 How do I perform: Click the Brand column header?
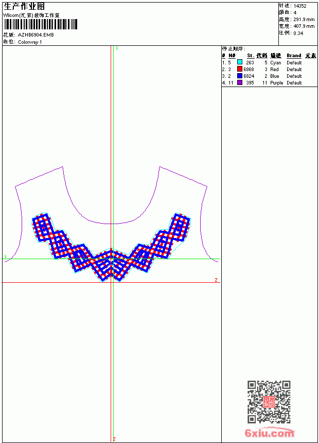point(294,56)
